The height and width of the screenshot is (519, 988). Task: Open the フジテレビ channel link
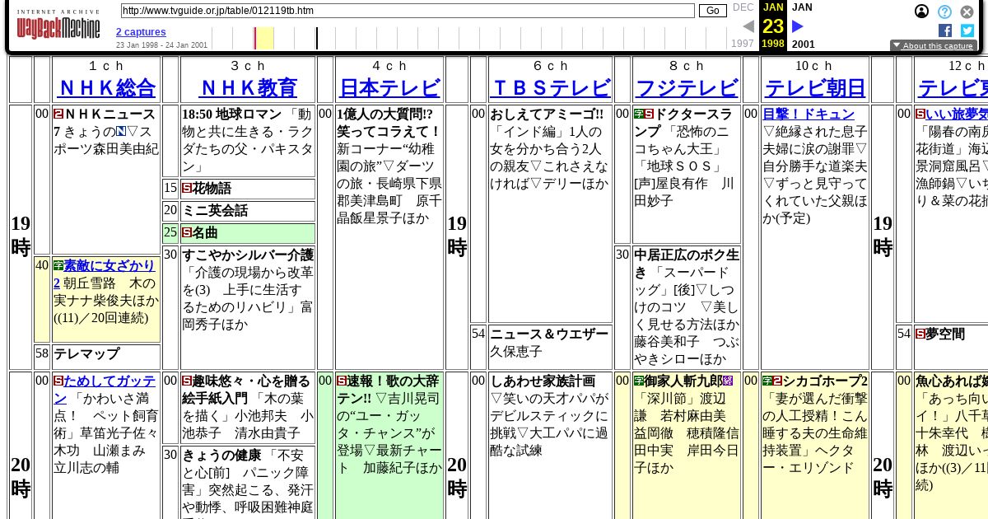pos(687,87)
